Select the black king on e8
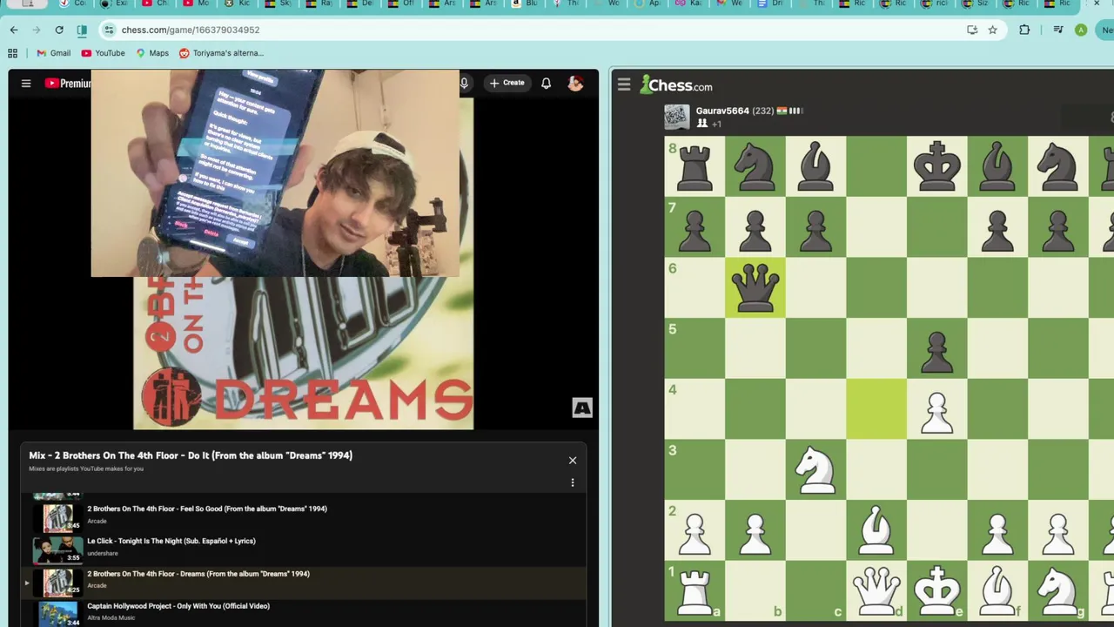This screenshot has height=627, width=1114. [937, 166]
